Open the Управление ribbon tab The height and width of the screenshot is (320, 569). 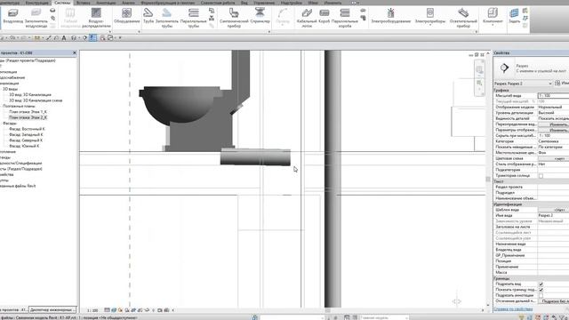[264, 3]
